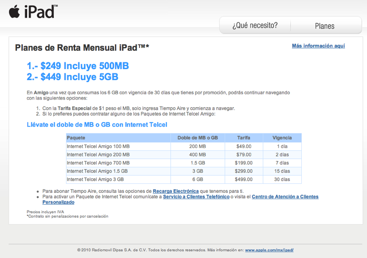Click Precios incluyen IVA note
Screen dimensions: 367x258
tap(45, 212)
